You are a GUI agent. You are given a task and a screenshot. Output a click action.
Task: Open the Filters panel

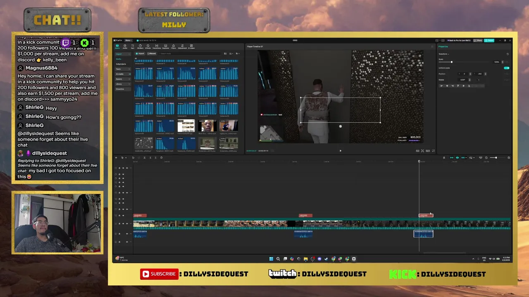(x=174, y=47)
